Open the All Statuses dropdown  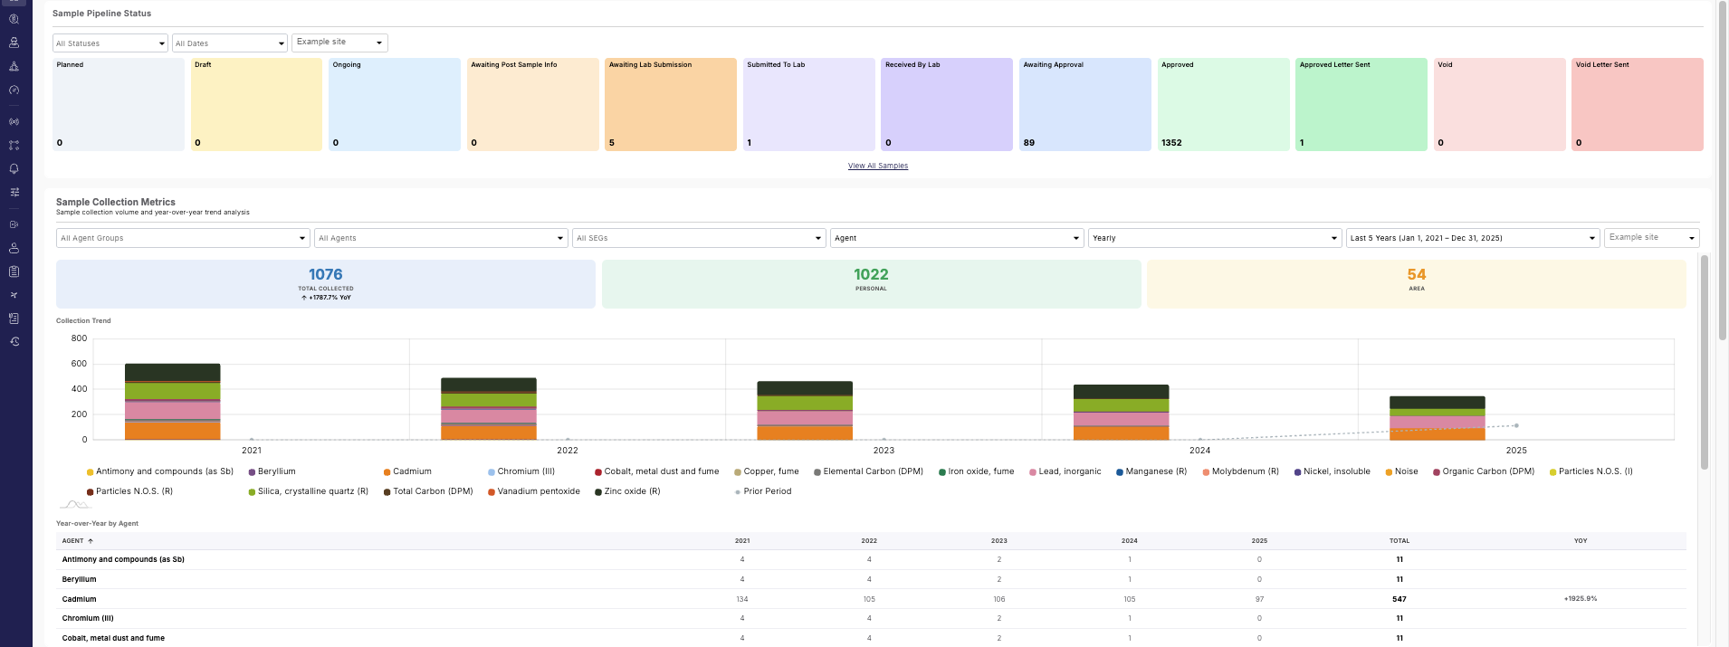[x=110, y=43]
